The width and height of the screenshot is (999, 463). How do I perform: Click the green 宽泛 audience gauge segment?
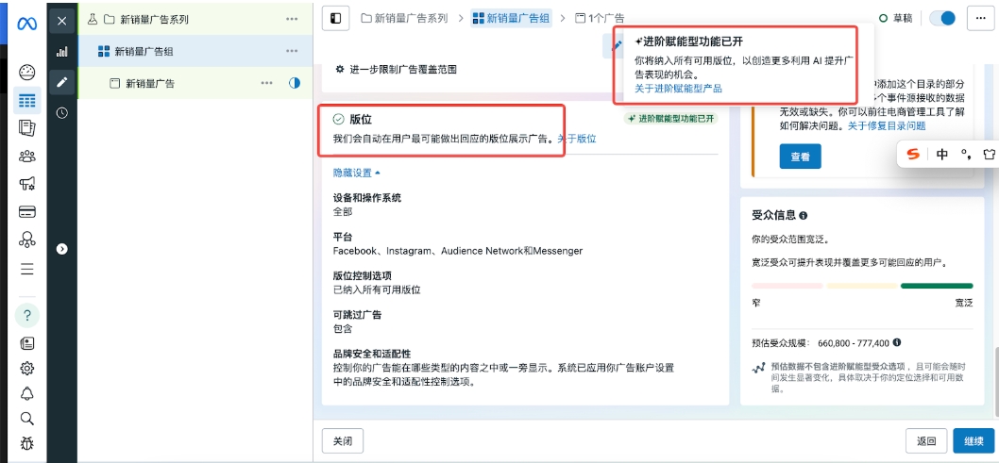point(937,287)
